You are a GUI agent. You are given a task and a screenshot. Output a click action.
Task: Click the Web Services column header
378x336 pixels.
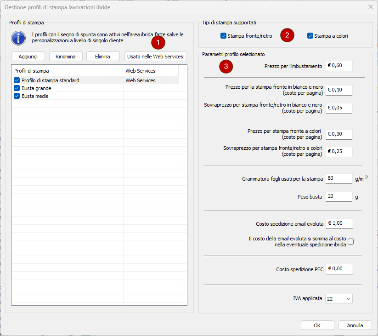151,71
